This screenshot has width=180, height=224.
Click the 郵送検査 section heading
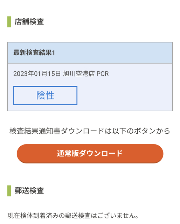point(29,190)
